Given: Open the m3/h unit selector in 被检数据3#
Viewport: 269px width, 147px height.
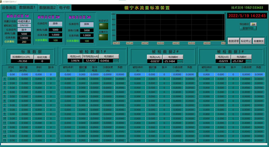Looking at the screenshot, I should [248, 61].
